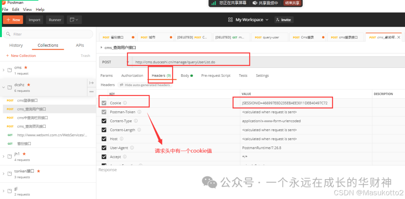Click the Runner button
This screenshot has height=199, width=405.
(55, 20)
